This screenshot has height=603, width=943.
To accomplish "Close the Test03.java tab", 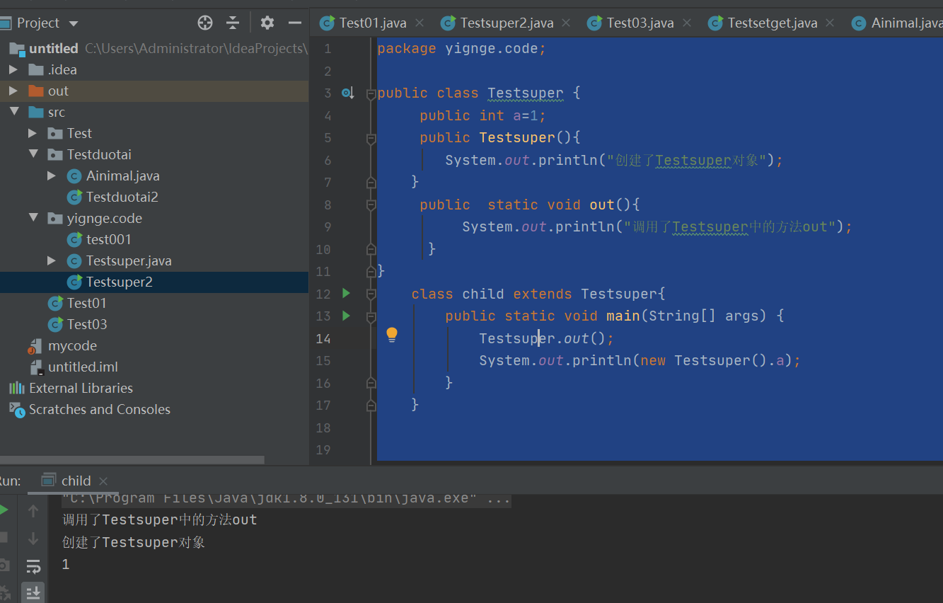I will click(686, 23).
